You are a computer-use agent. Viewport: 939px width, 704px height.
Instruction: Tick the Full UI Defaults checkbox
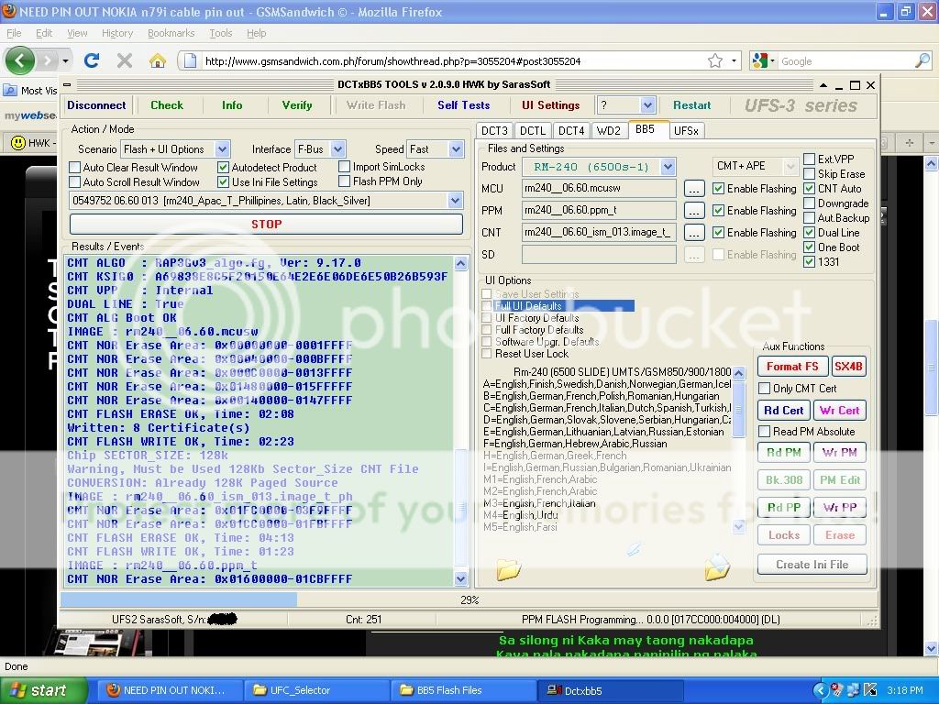487,306
